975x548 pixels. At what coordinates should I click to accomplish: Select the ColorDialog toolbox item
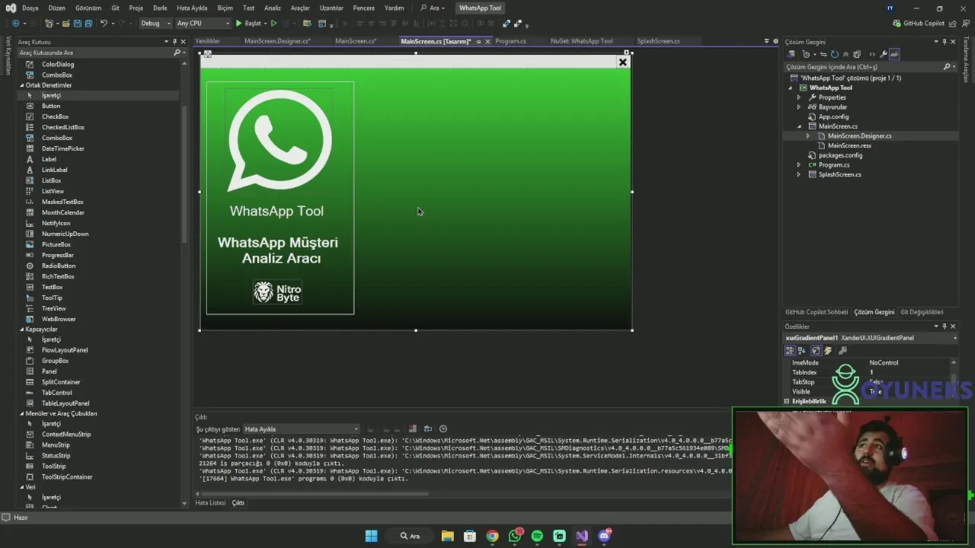(58, 65)
